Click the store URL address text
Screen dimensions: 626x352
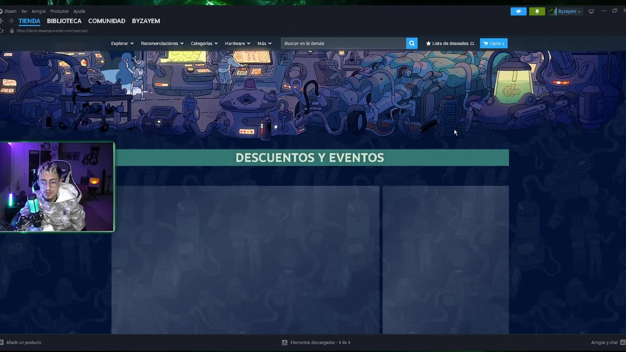[52, 31]
